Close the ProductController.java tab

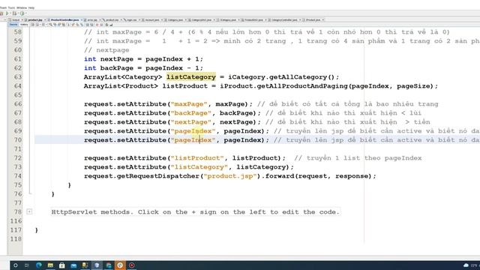point(82,20)
